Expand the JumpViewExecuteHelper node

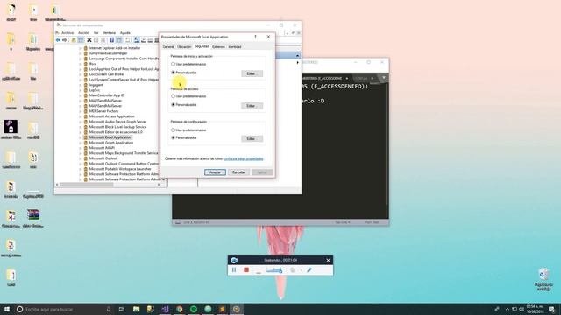pos(80,53)
